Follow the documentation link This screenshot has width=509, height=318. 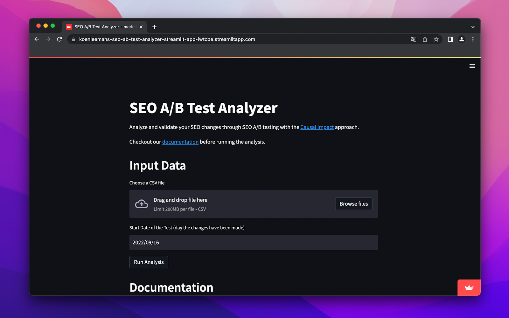[x=180, y=142]
